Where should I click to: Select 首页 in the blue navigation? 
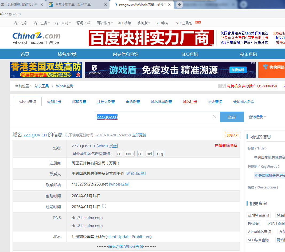tap(25, 54)
